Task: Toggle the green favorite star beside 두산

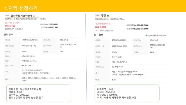Action: (108, 15)
